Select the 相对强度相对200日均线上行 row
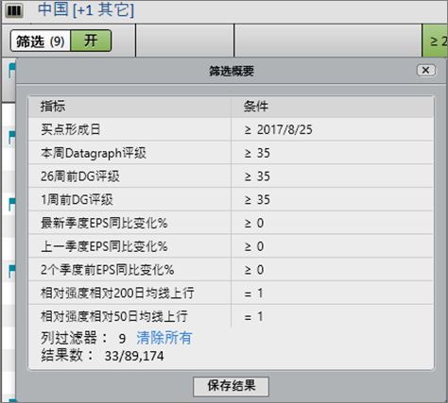 (x=231, y=293)
